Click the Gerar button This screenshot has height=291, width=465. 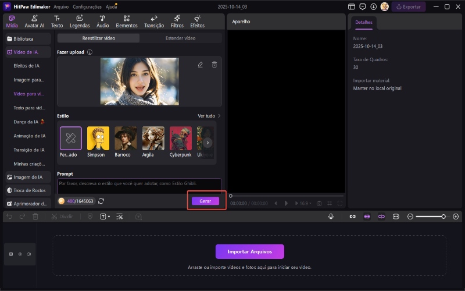click(205, 201)
